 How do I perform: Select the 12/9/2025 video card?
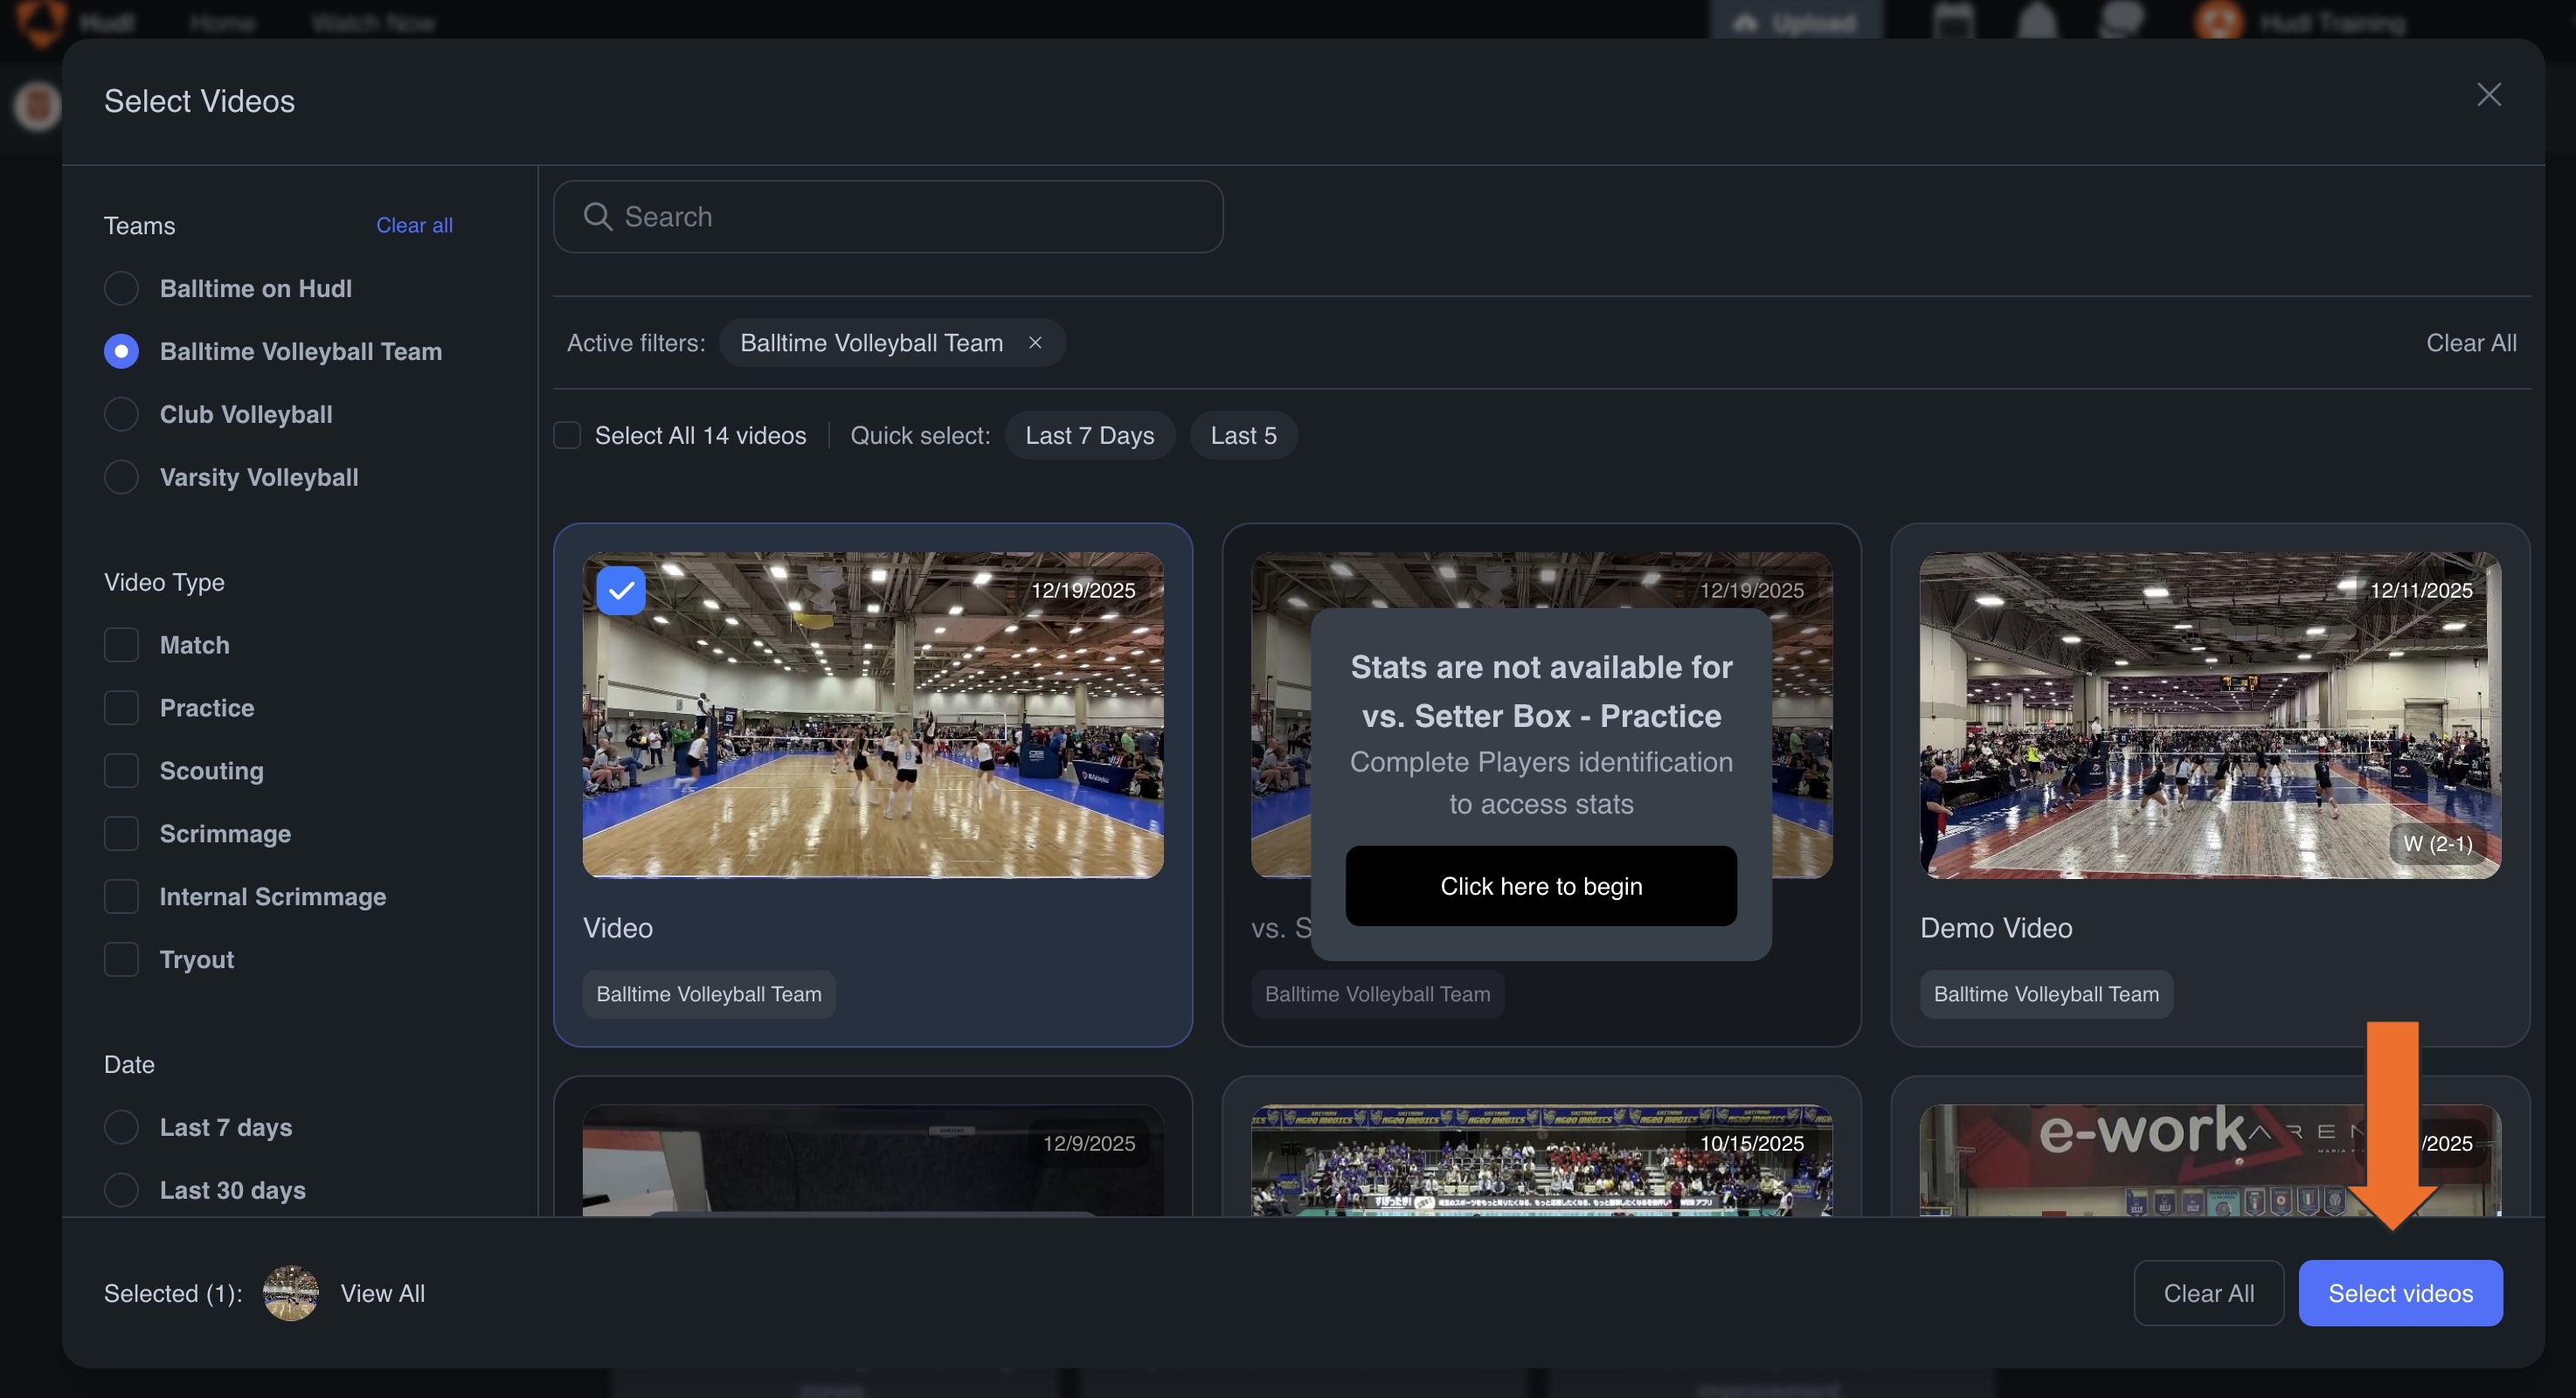click(873, 1147)
